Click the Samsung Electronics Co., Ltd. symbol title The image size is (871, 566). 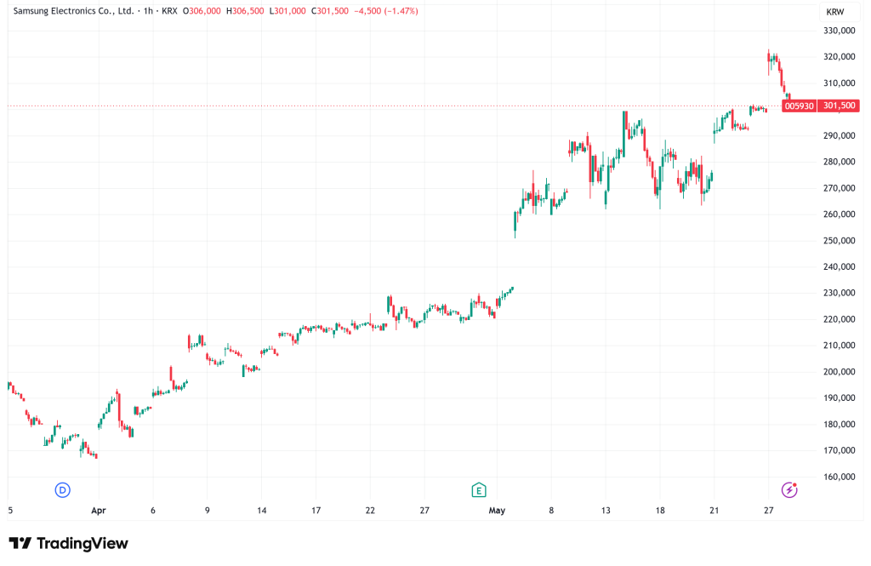coord(73,11)
